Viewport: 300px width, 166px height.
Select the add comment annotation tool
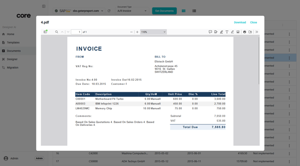(x=210, y=32)
